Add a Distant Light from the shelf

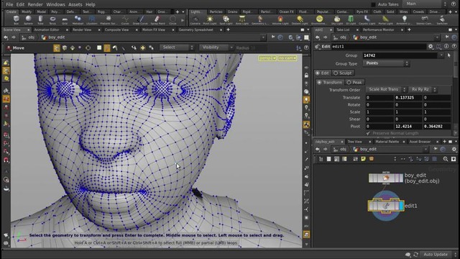click(x=300, y=20)
